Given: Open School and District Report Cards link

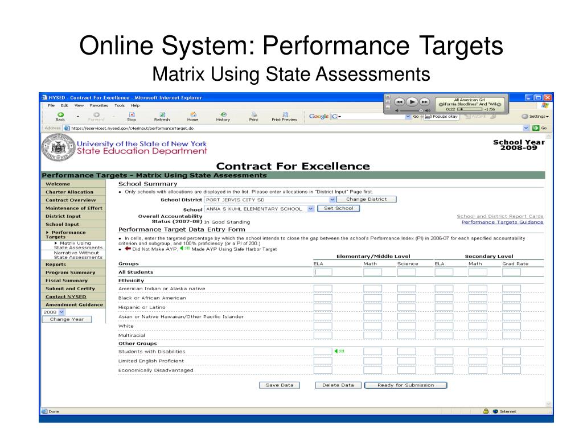Looking at the screenshot, I should (500, 216).
